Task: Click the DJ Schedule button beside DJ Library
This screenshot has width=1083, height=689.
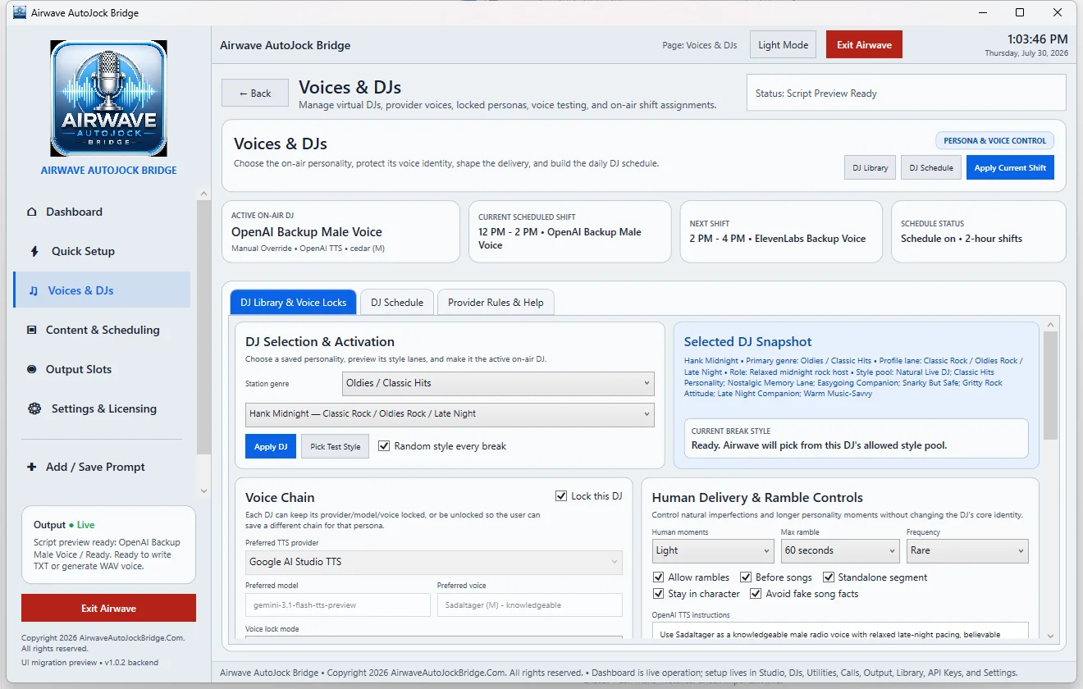Action: click(931, 167)
